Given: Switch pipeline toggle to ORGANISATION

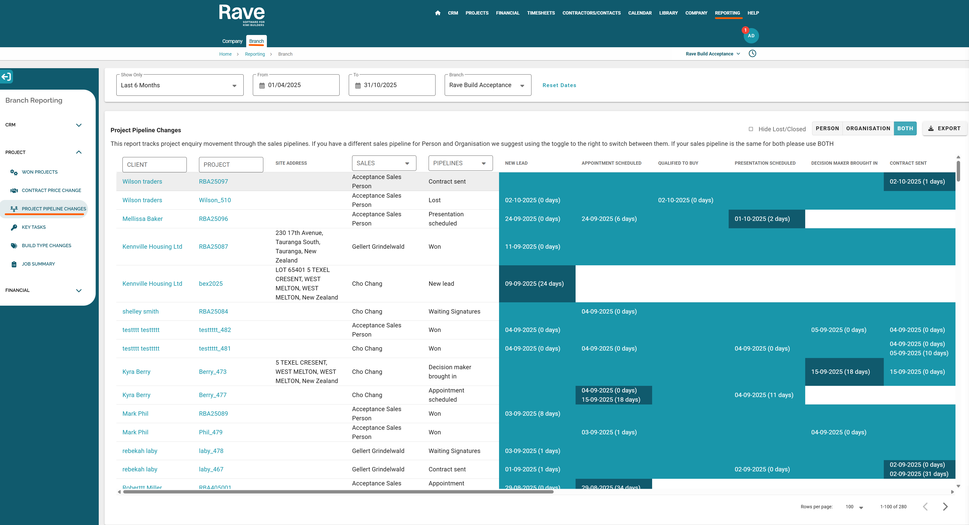Looking at the screenshot, I should tap(868, 128).
